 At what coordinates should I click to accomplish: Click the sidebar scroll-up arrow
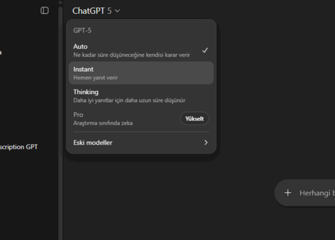(x=60, y=2)
